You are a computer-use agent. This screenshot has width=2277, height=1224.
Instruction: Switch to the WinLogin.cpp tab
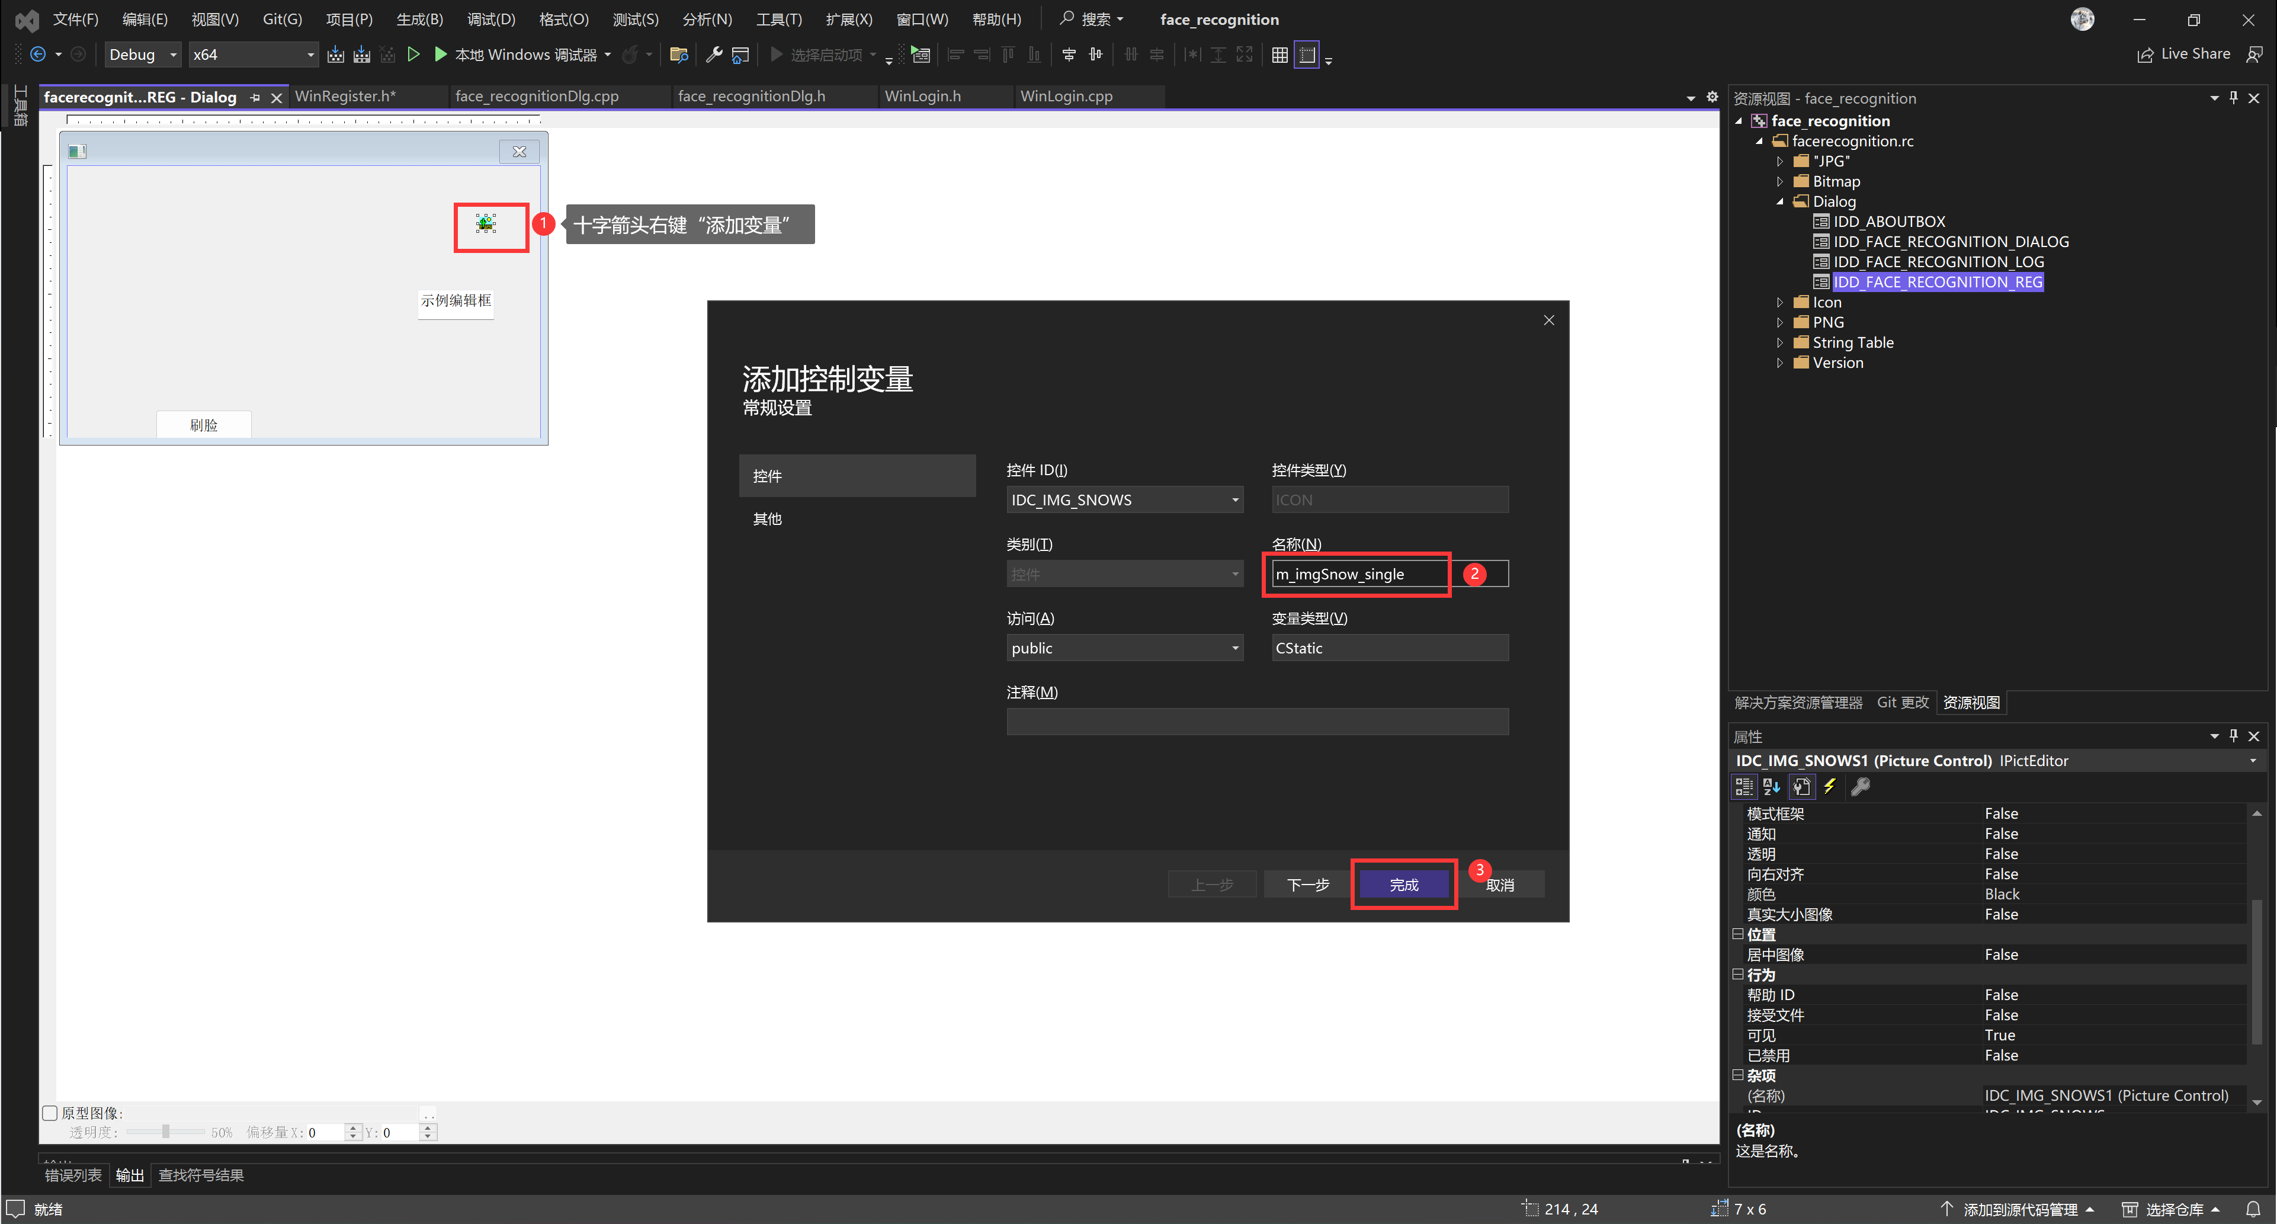(1066, 97)
